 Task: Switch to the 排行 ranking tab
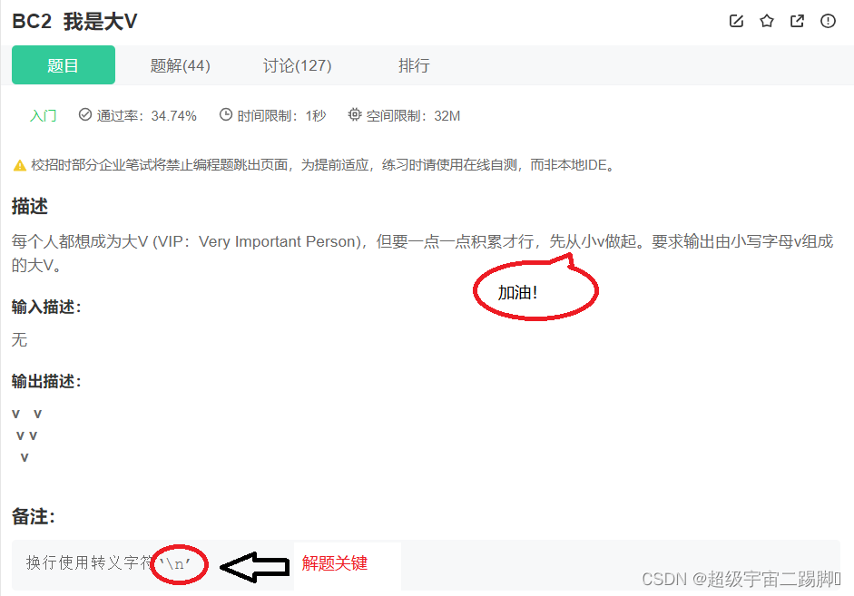pyautogui.click(x=414, y=66)
